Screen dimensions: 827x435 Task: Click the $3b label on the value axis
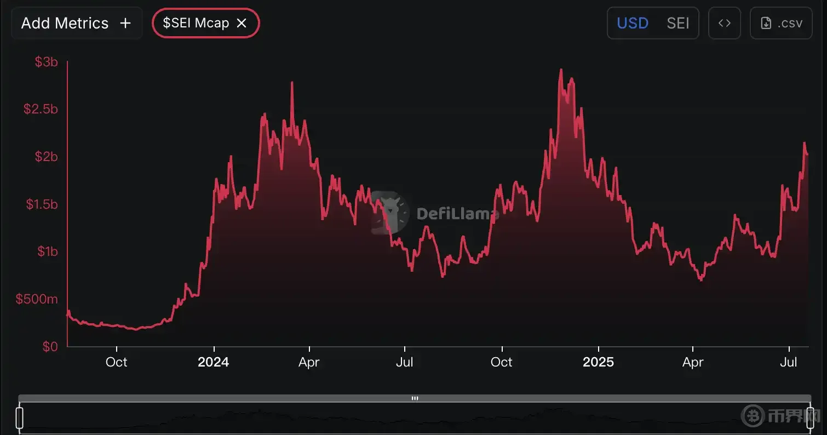[x=46, y=62]
